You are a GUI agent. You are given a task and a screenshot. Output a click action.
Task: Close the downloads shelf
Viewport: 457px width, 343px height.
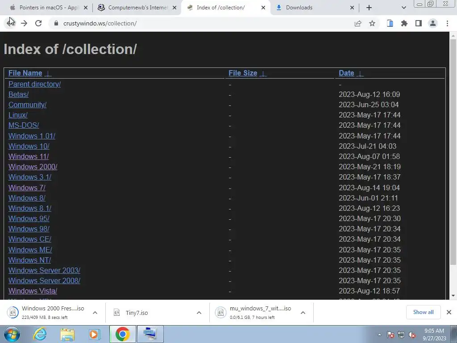[x=449, y=312]
